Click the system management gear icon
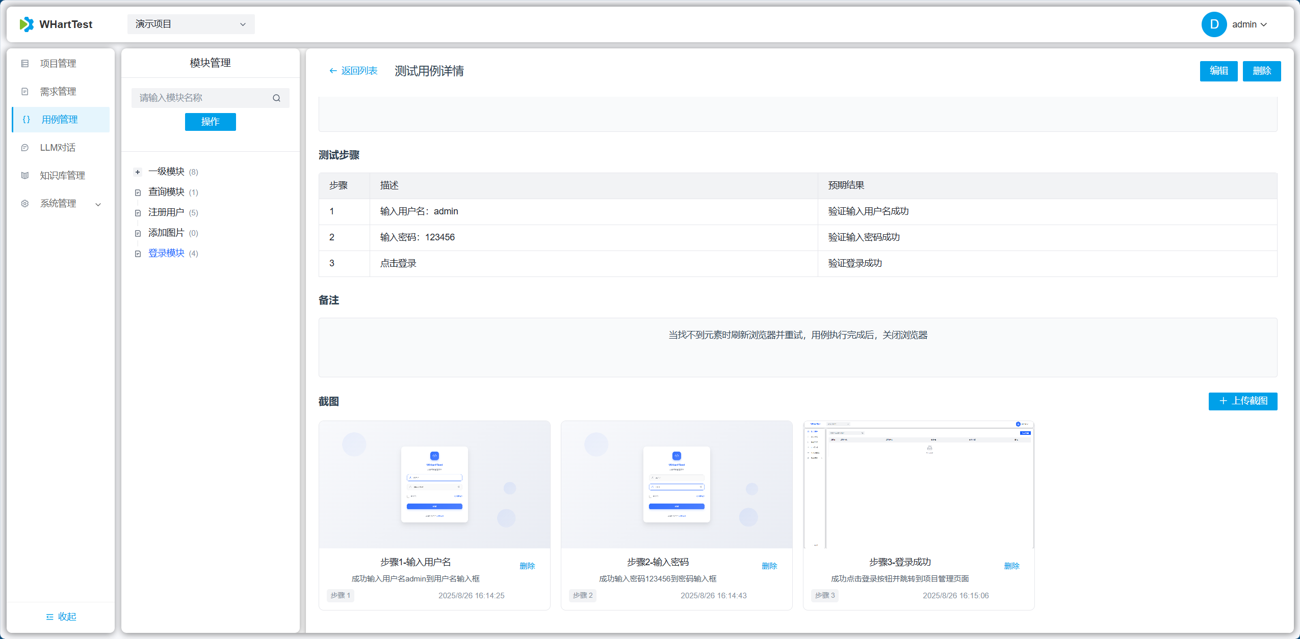Screen dimensions: 1300x639 [x=25, y=204]
